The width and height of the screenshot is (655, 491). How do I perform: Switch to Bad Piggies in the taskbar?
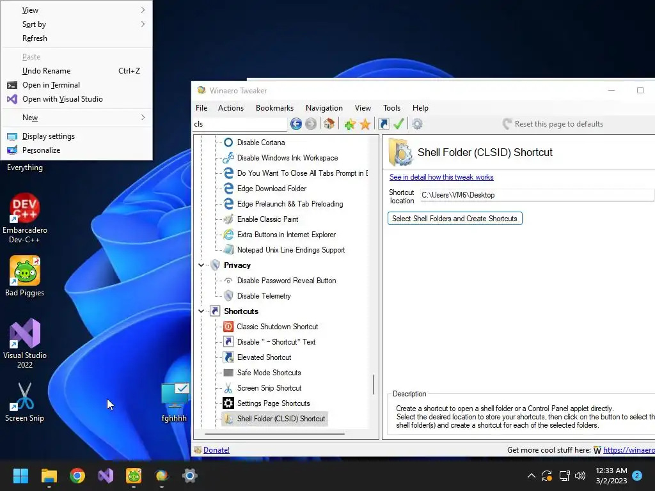pos(134,476)
